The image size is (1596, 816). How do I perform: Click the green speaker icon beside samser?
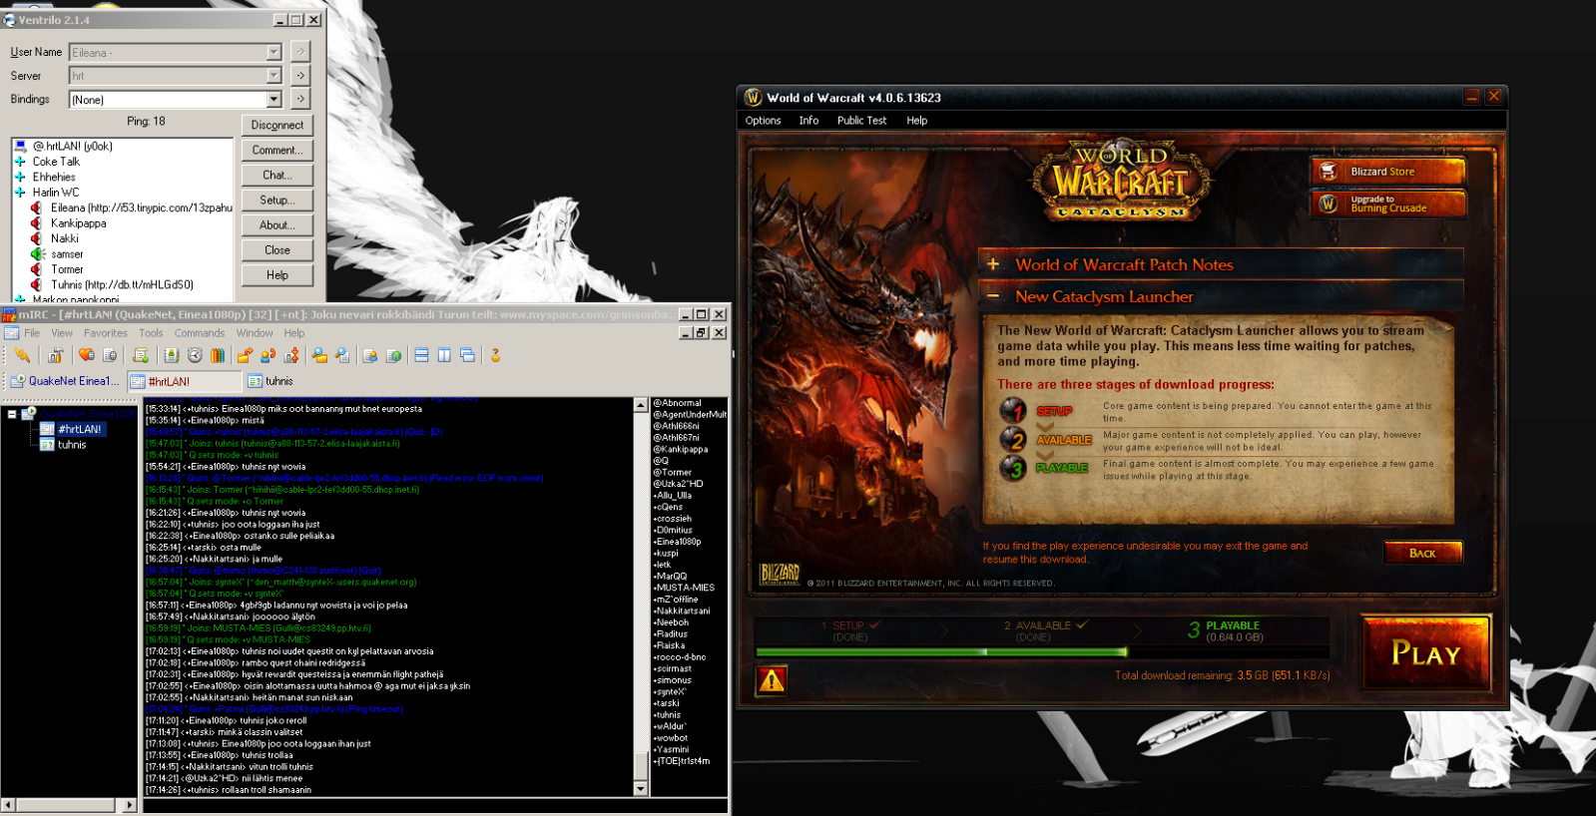tap(37, 254)
